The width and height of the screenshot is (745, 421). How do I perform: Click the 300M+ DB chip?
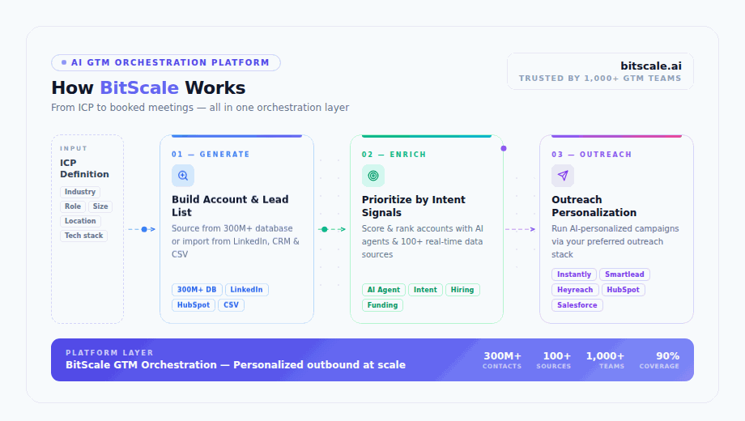(197, 290)
